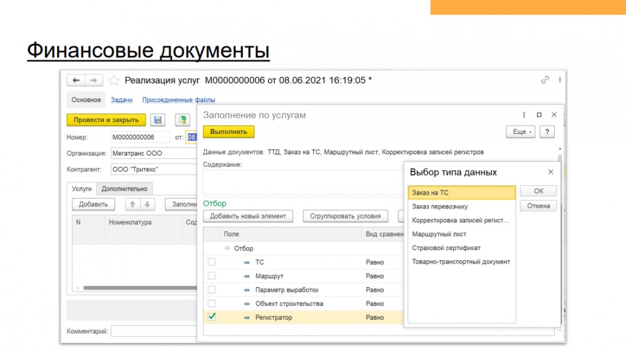Switch to the Дополнительно tab
Image resolution: width=626 pixels, height=351 pixels.
125,188
